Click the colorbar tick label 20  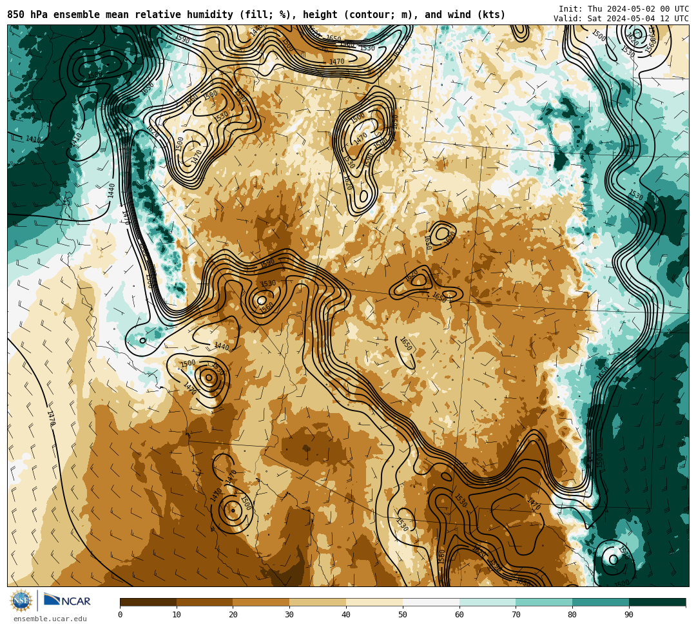click(x=233, y=615)
